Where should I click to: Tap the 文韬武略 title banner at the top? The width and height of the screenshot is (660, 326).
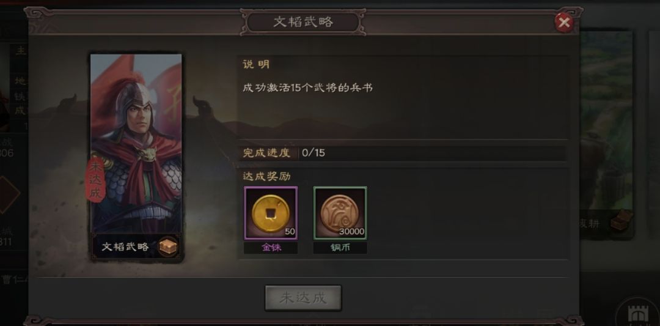click(303, 22)
